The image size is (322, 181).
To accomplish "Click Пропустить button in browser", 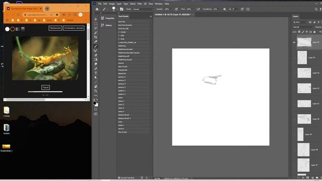I will [55, 28].
